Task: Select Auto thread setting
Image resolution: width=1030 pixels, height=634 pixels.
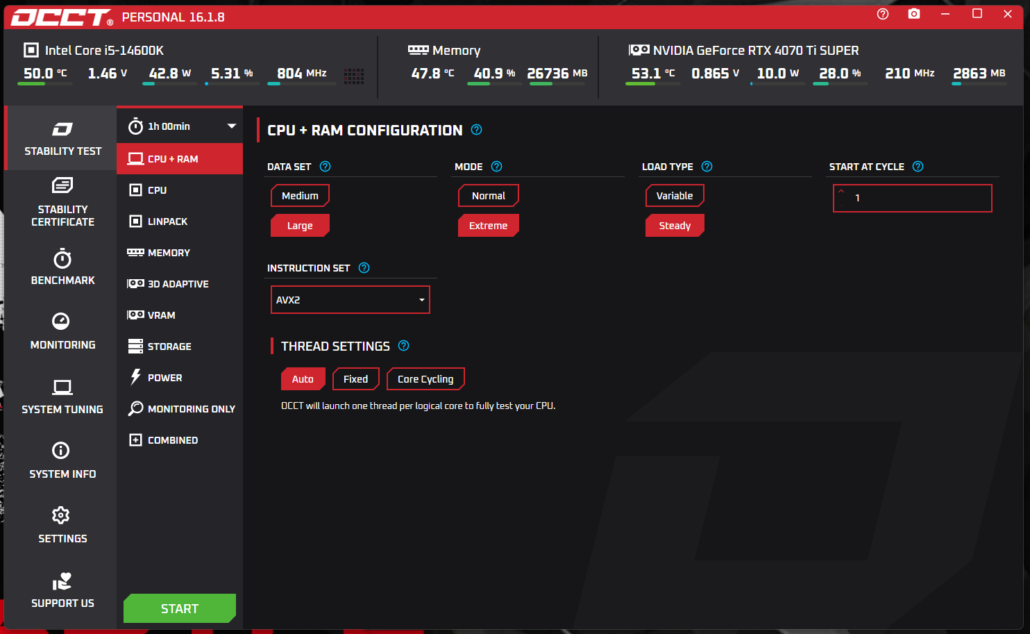Action: (303, 379)
